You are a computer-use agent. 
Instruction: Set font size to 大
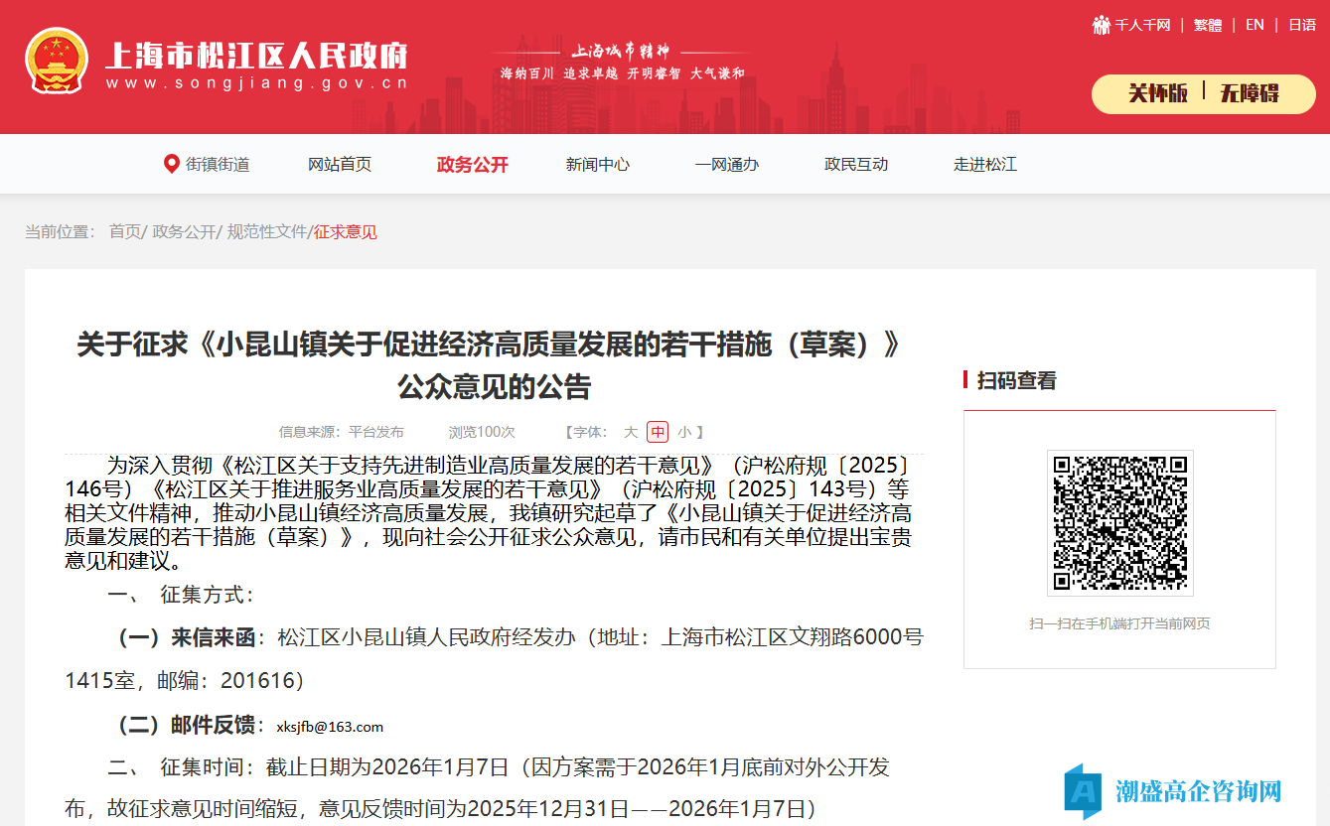[x=631, y=432]
